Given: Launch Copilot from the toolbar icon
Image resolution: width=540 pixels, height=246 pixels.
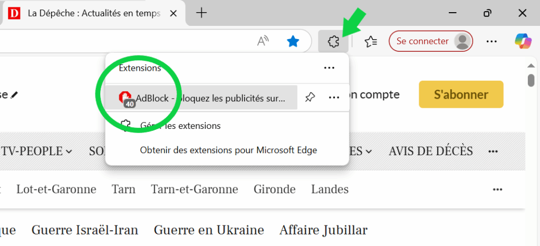Looking at the screenshot, I should click(x=522, y=41).
